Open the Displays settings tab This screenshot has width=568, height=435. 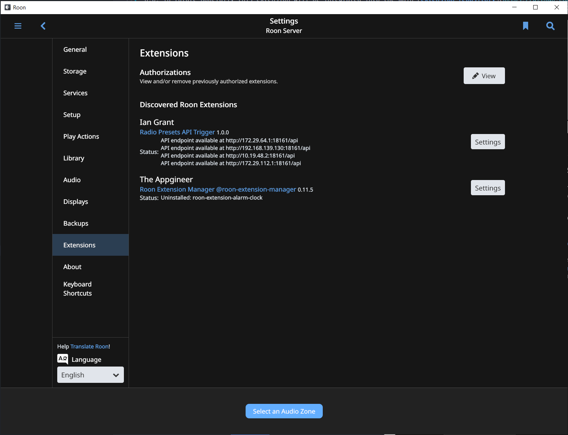(91, 201)
